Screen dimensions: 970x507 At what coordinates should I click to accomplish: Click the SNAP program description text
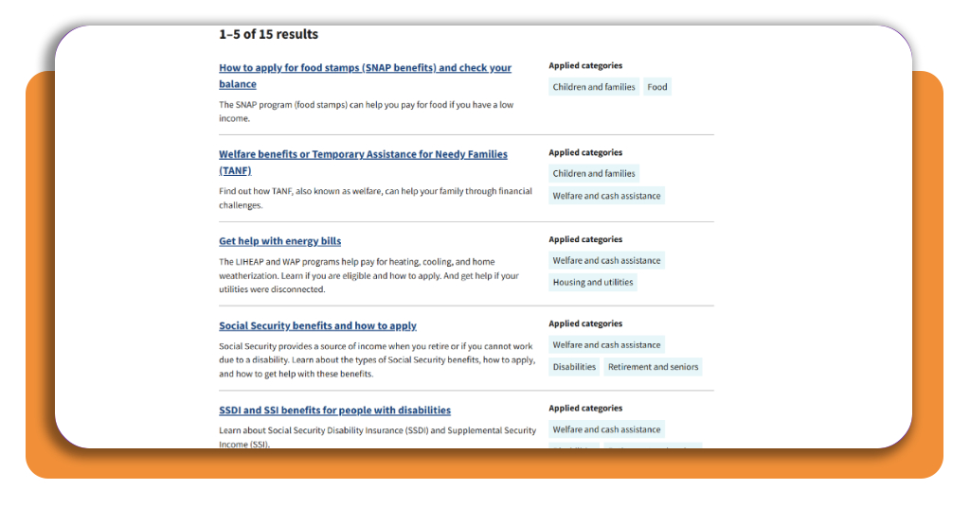367,112
